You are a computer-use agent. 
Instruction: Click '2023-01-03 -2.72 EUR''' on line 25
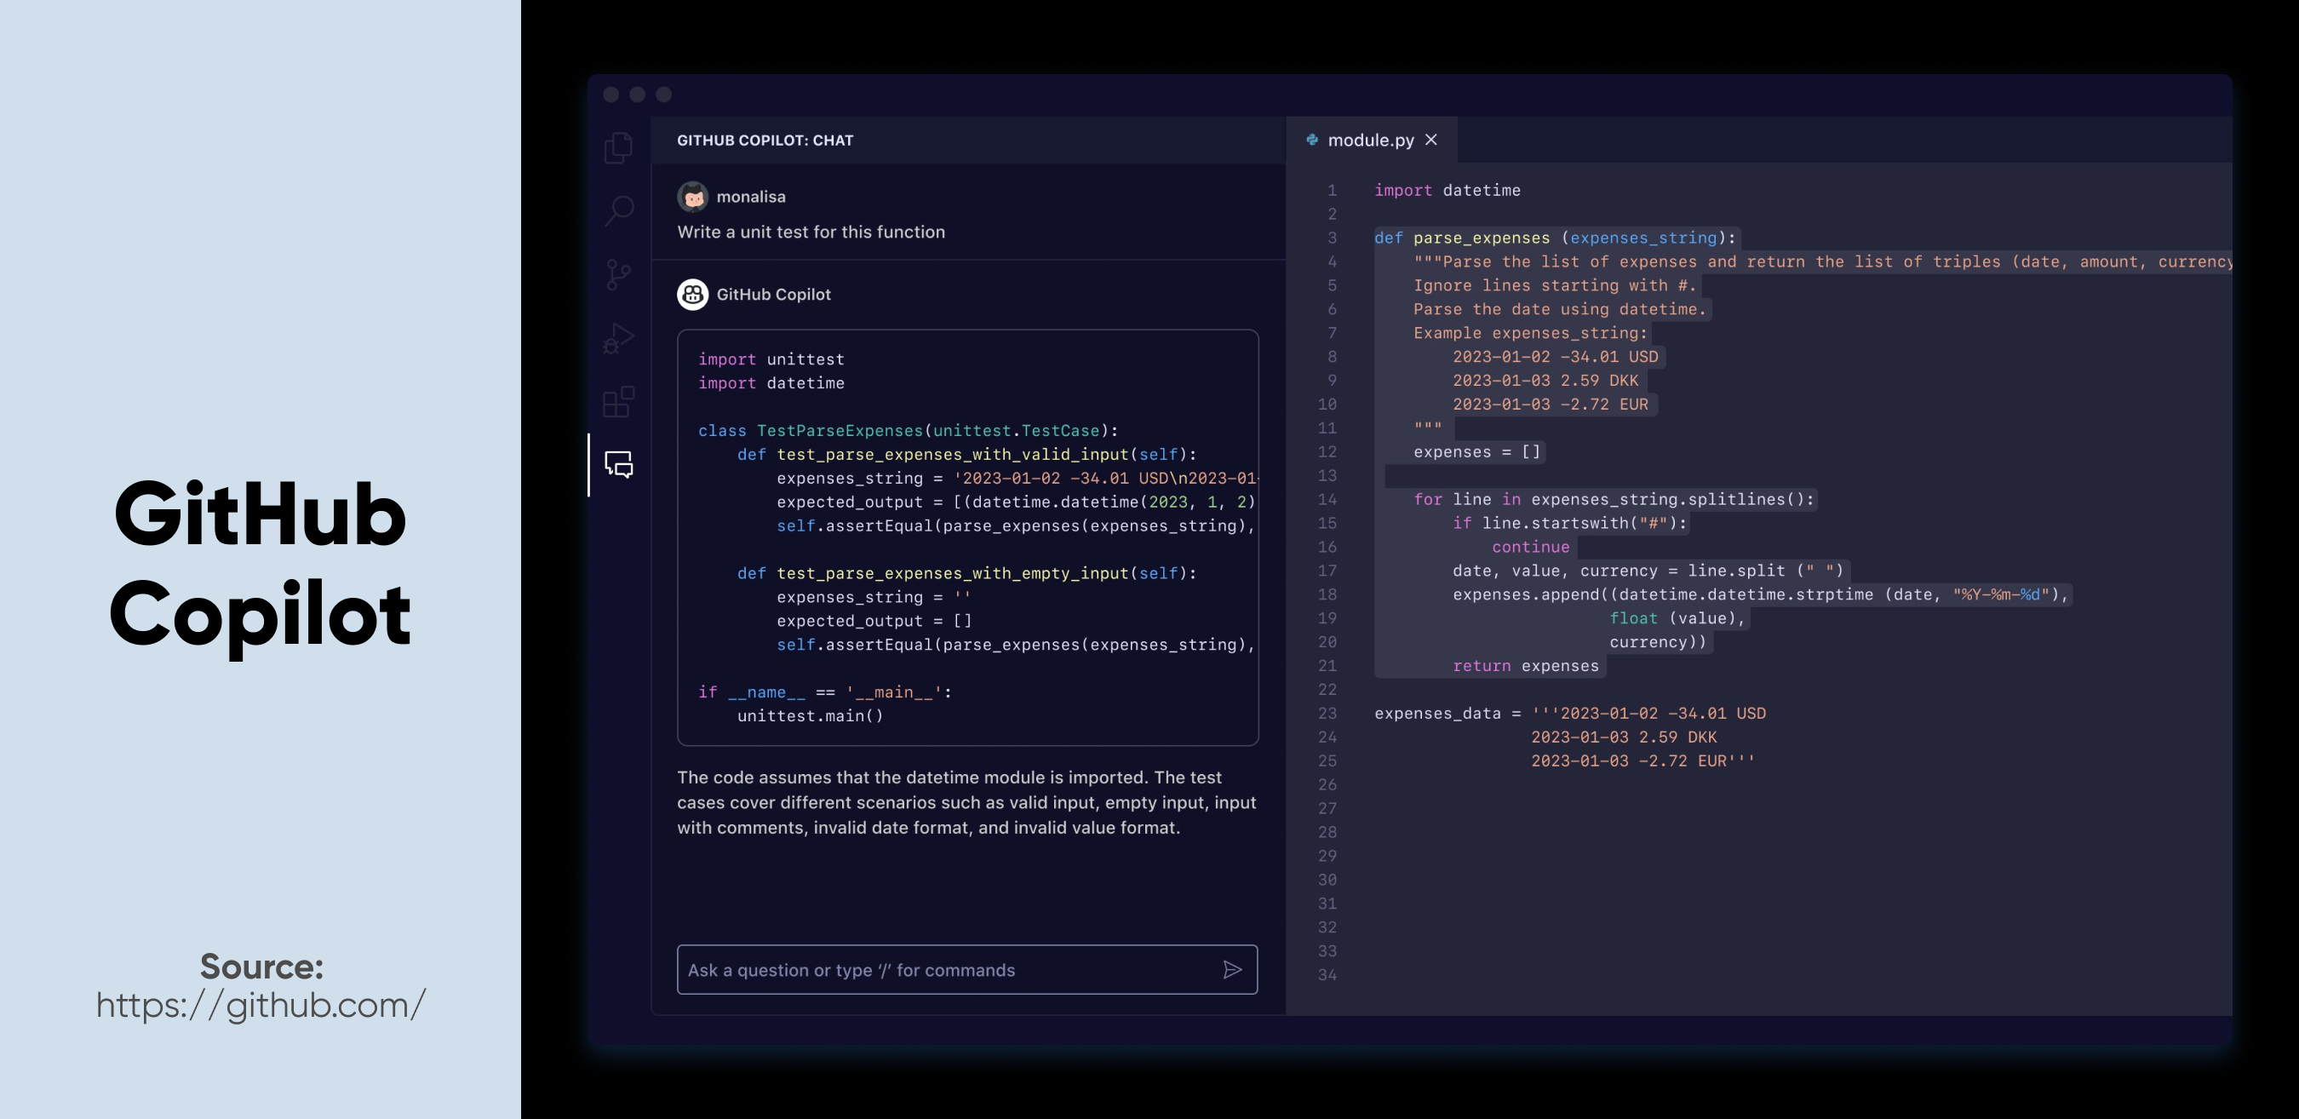click(x=1643, y=760)
